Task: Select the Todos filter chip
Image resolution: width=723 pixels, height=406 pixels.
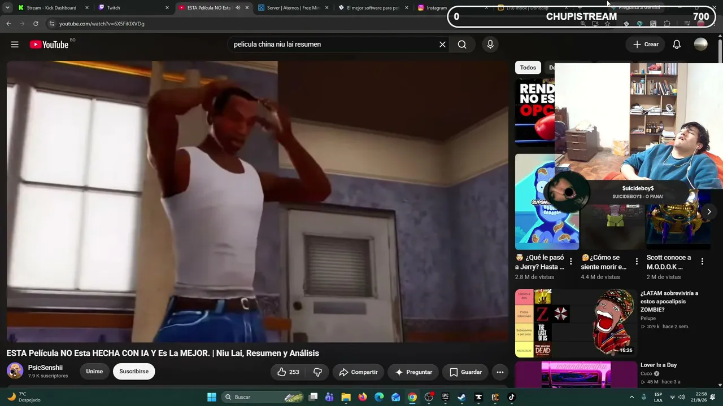Action: [528, 68]
